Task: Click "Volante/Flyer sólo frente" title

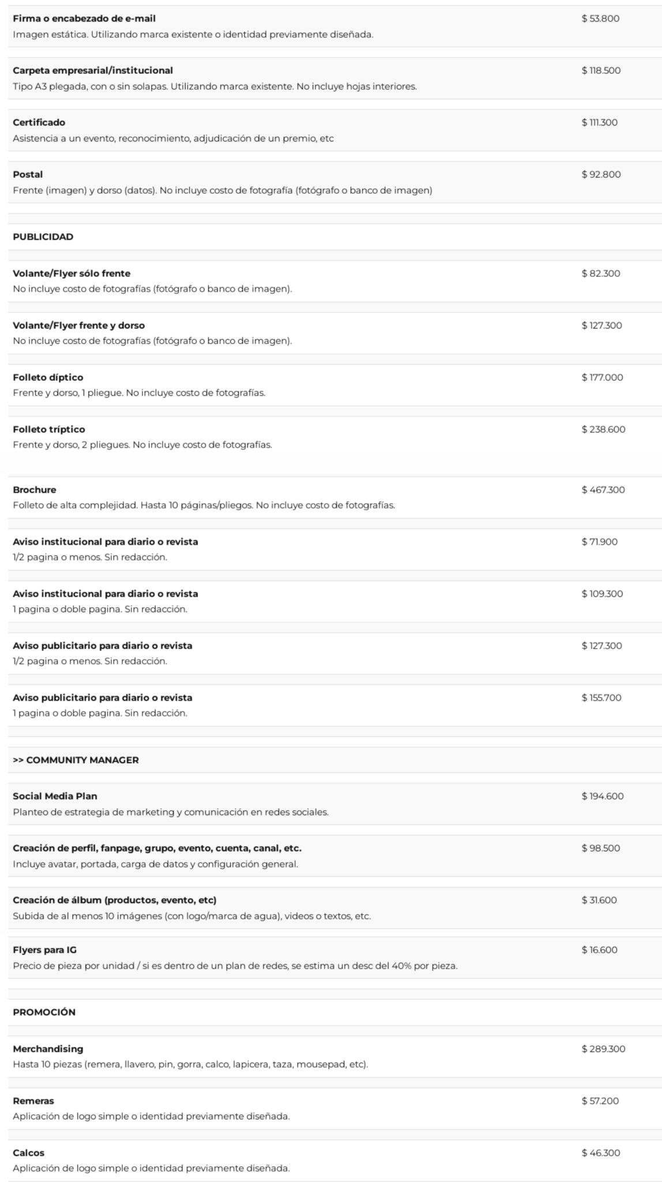Action: pyautogui.click(x=72, y=274)
